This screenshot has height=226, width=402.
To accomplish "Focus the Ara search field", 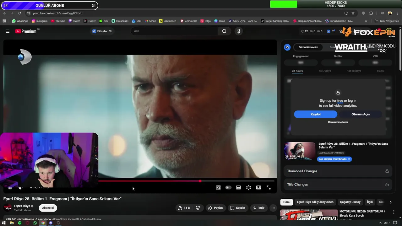I will point(174,31).
